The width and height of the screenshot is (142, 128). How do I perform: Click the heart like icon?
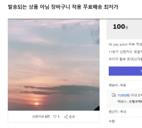click(55, 117)
